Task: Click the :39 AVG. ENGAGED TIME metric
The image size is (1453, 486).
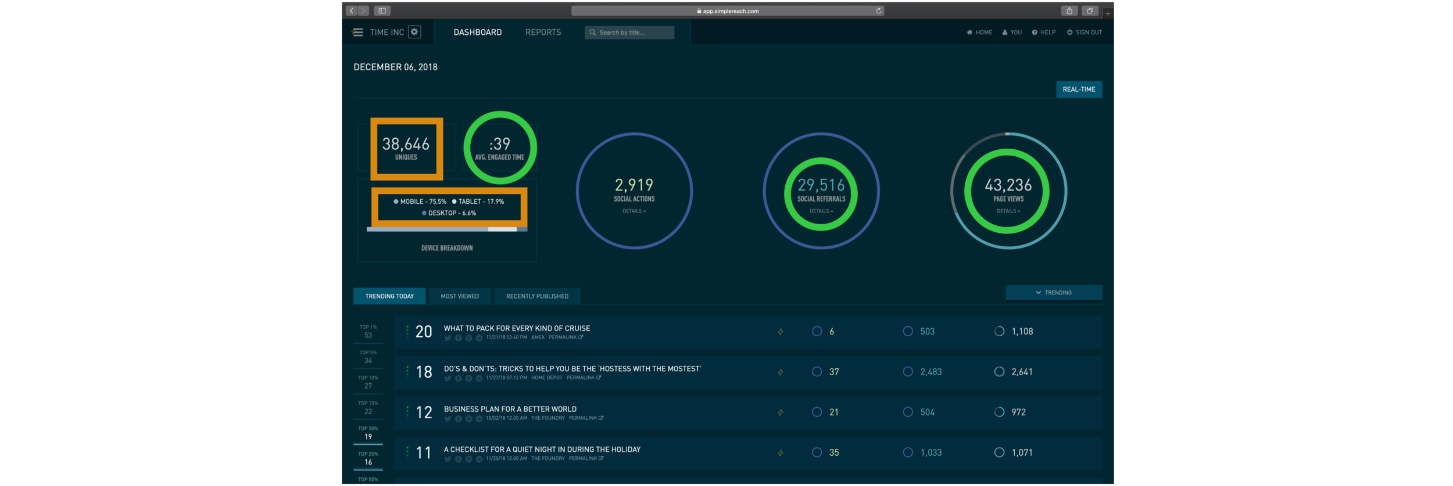Action: 499,149
